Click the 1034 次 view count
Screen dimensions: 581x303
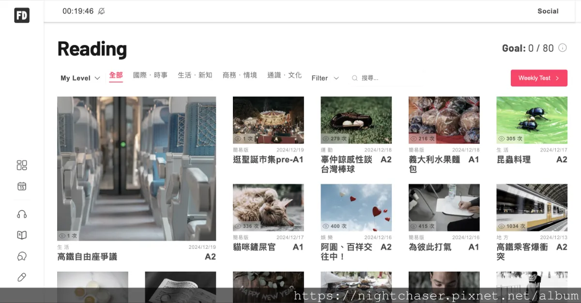click(511, 226)
